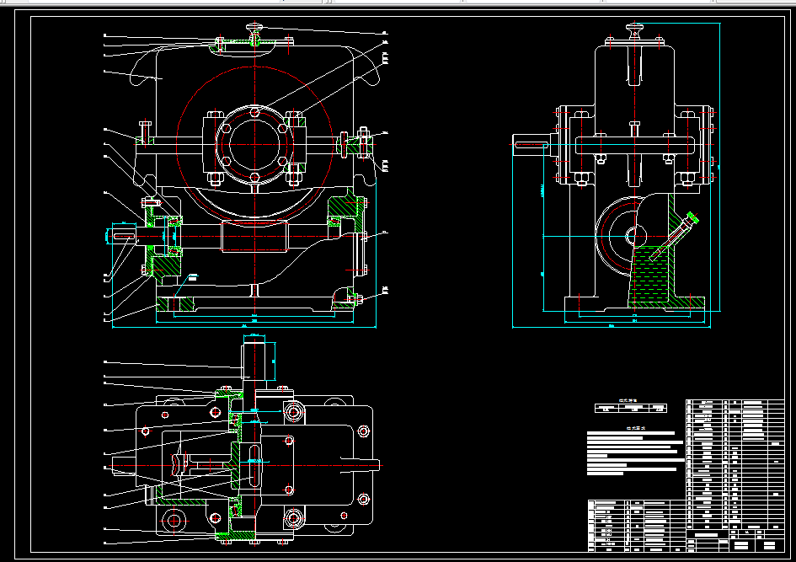796x562 pixels.
Task: Select the bearing cover circle at front view center
Action: coord(254,144)
